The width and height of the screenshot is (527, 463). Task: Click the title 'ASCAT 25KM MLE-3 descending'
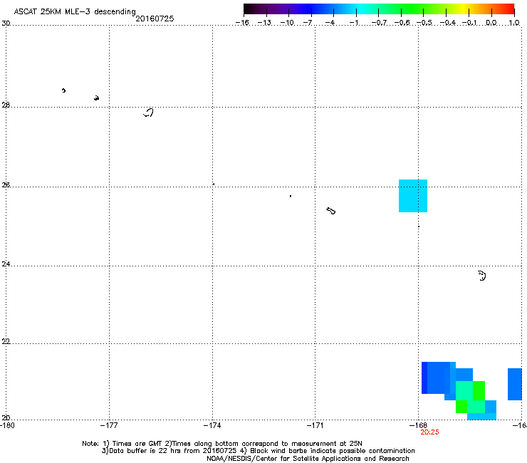[x=75, y=11]
